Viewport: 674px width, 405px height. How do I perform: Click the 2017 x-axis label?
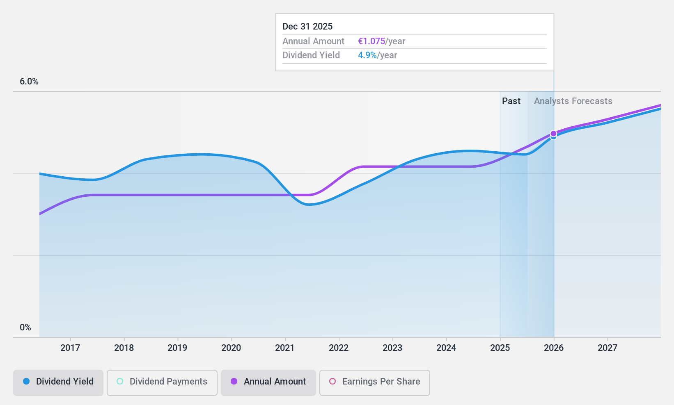[x=70, y=348]
